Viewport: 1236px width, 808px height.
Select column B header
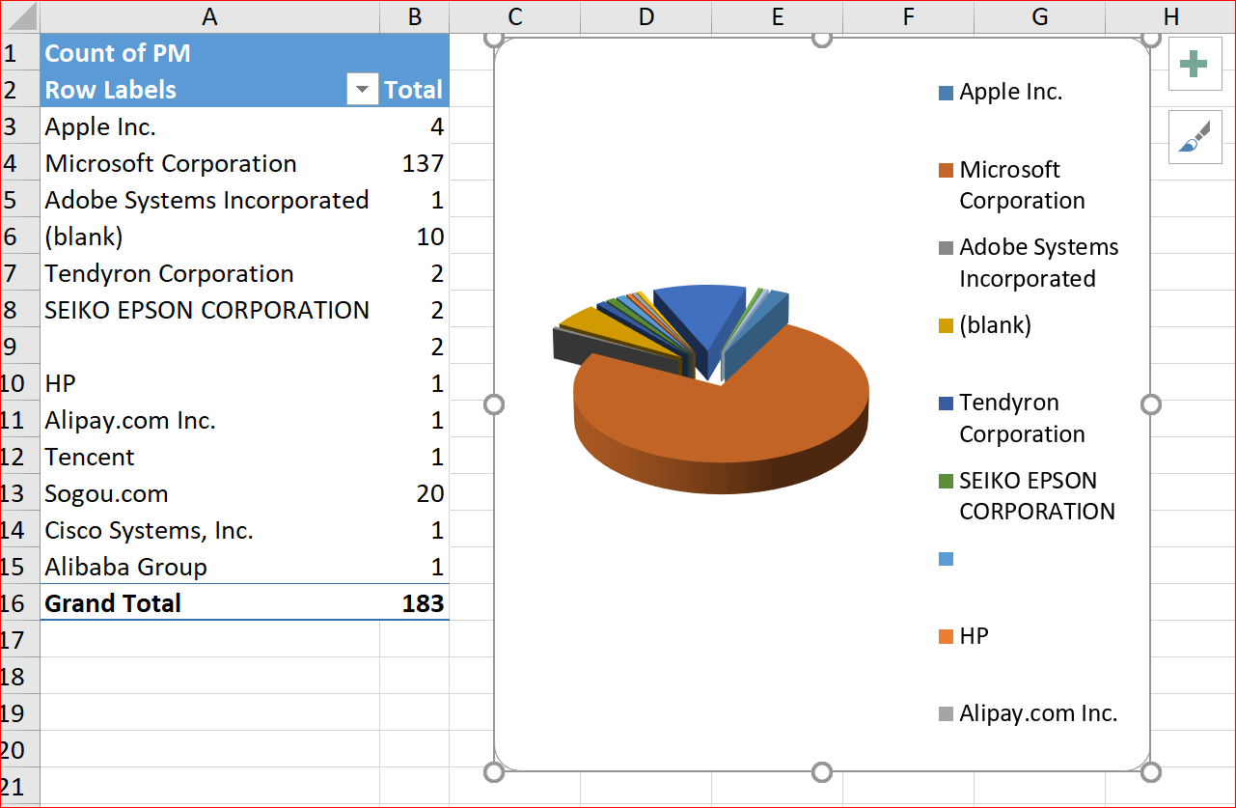(414, 16)
